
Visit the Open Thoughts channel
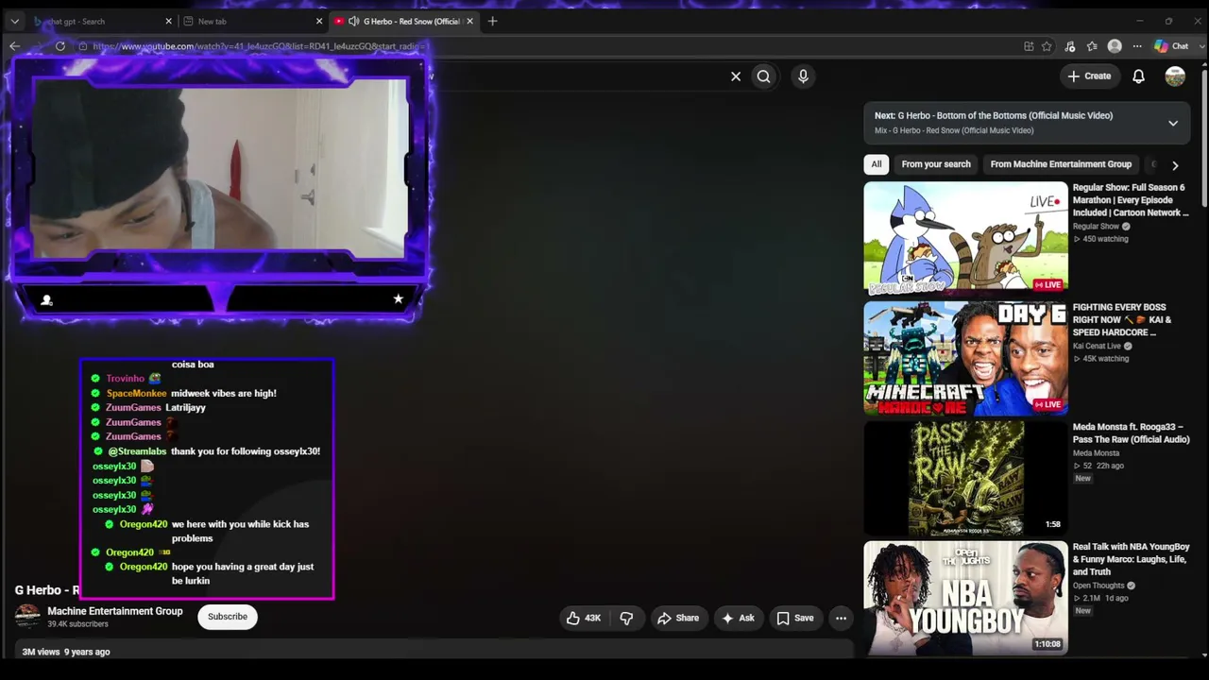click(x=1099, y=586)
